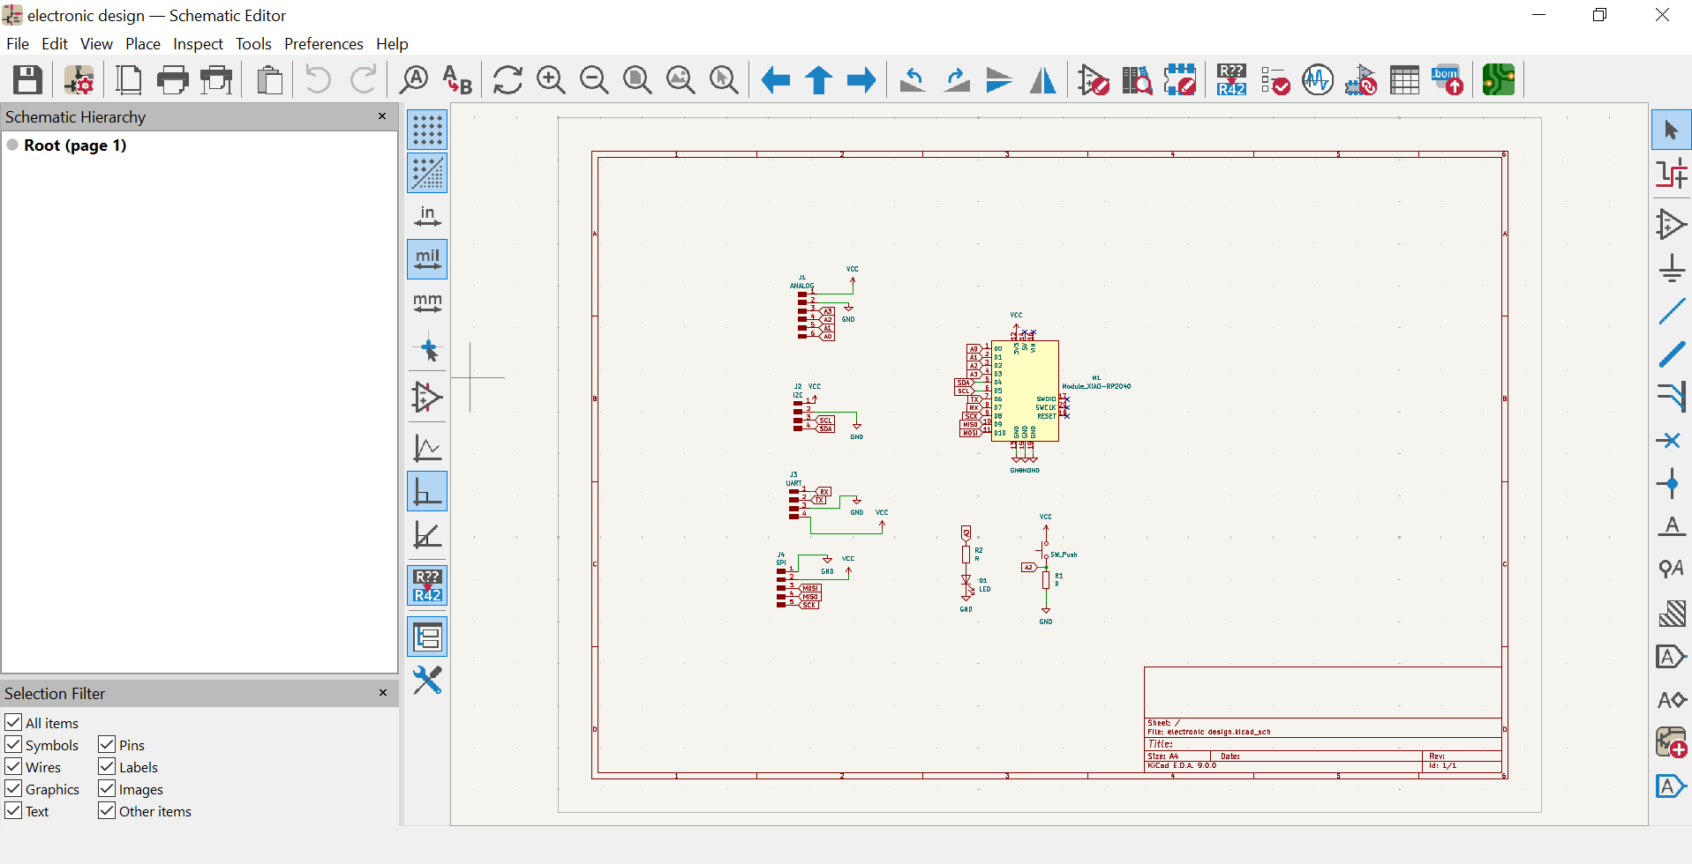Toggle Images selection filter checkbox
Image resolution: width=1692 pixels, height=864 pixels.
(107, 788)
